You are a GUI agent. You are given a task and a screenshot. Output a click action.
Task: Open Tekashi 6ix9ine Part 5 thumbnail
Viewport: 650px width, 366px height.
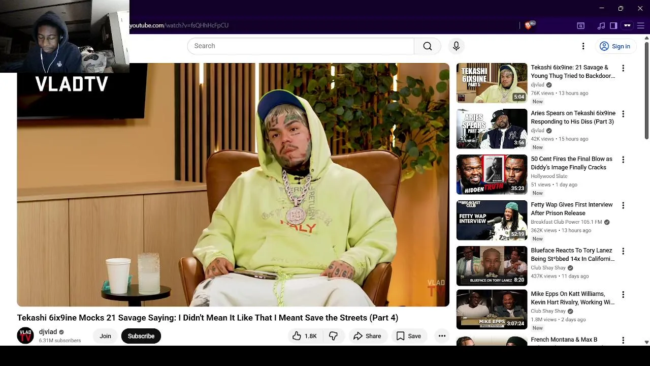(x=492, y=83)
